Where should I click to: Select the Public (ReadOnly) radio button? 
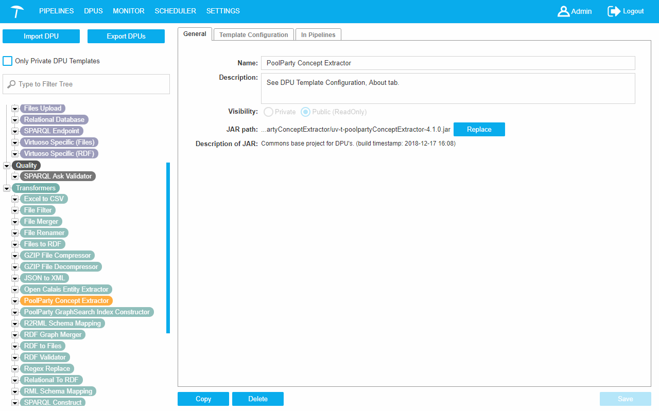306,112
